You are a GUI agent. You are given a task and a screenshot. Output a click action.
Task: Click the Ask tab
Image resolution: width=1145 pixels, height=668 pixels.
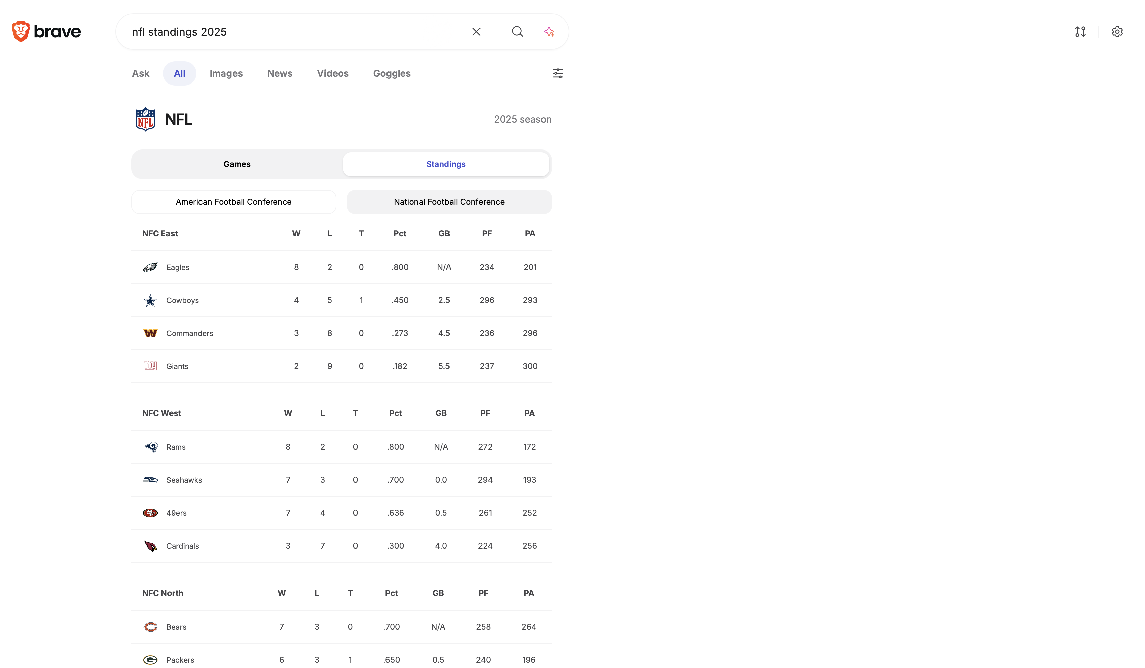[141, 73]
